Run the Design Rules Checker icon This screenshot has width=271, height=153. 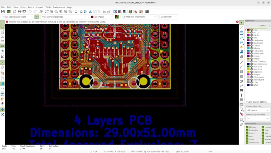tap(135, 12)
